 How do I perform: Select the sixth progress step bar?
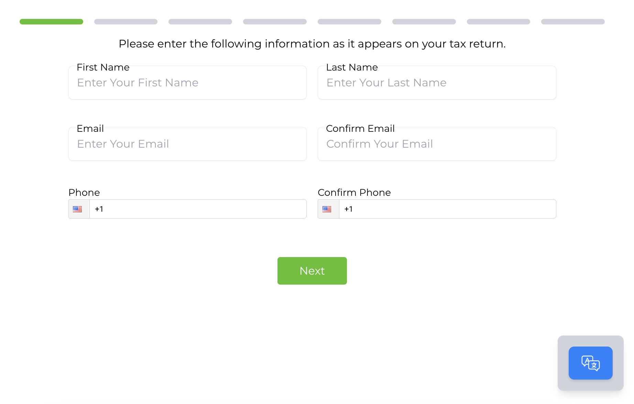point(424,22)
